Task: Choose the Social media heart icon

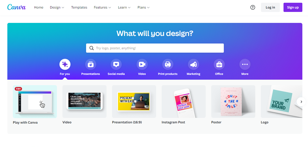Action: [x=116, y=65]
